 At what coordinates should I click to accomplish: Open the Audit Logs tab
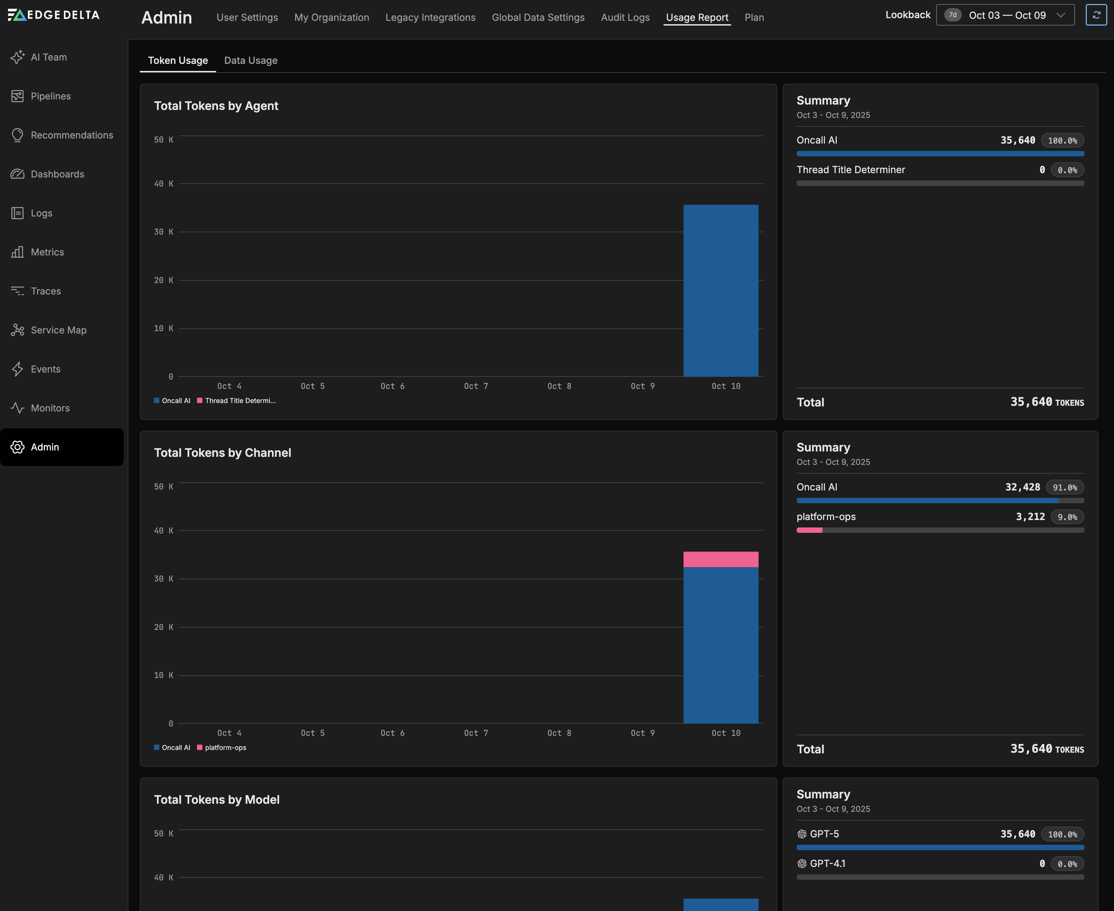click(625, 17)
